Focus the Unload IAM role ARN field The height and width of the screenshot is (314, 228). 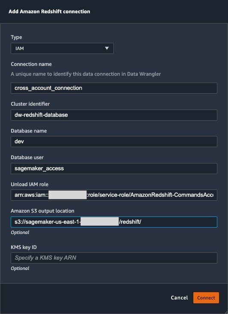(x=114, y=195)
